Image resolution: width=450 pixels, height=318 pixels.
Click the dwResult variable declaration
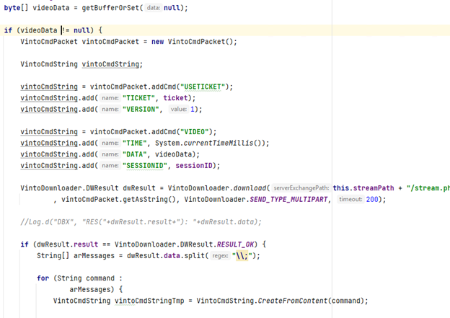pyautogui.click(x=139, y=188)
